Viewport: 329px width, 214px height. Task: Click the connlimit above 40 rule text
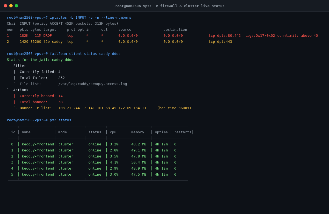[x=297, y=36]
